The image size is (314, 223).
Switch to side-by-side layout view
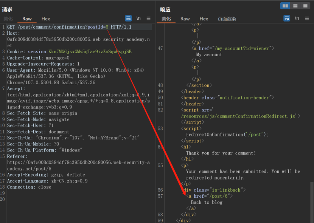pyautogui.click(x=285, y=6)
